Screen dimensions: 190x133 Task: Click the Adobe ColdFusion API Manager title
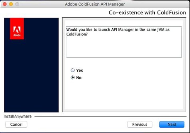click(x=95, y=4)
